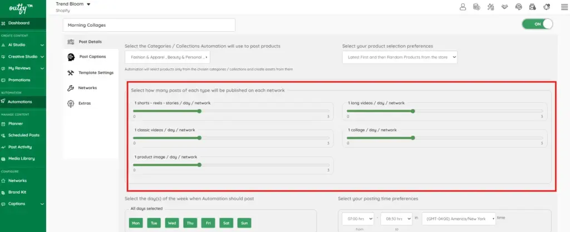Toggle the Fri day button
The image size is (570, 232).
point(208,223)
